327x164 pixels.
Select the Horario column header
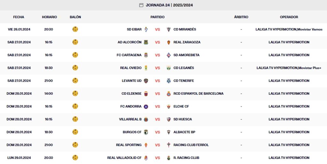coord(49,17)
